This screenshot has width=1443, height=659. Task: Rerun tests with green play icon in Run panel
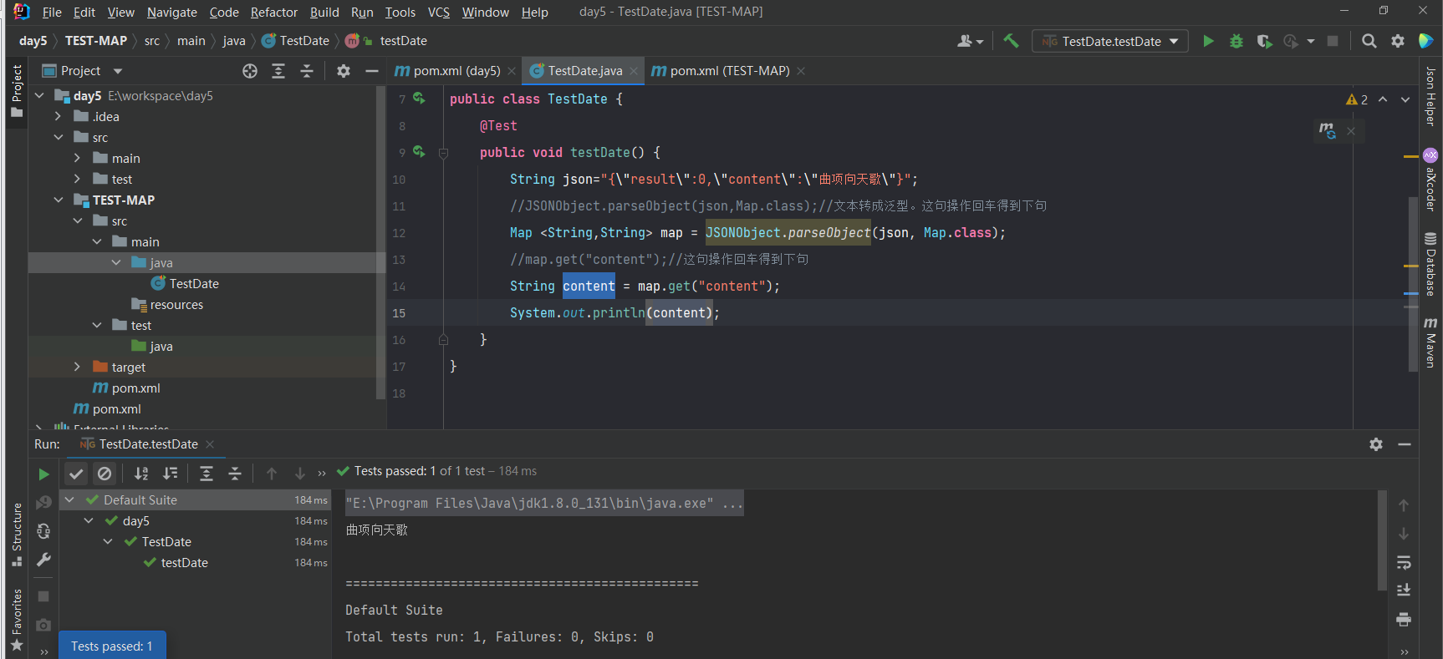click(x=43, y=474)
